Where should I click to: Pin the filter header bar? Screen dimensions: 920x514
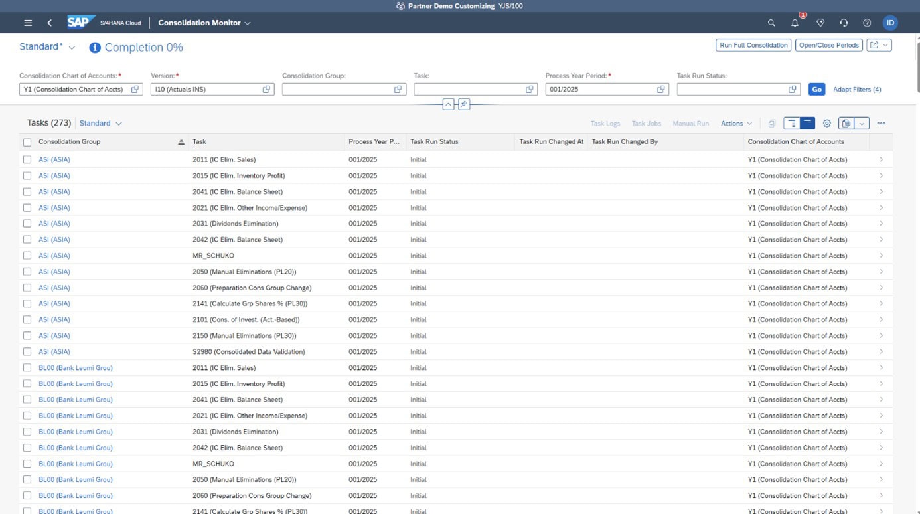click(x=464, y=104)
